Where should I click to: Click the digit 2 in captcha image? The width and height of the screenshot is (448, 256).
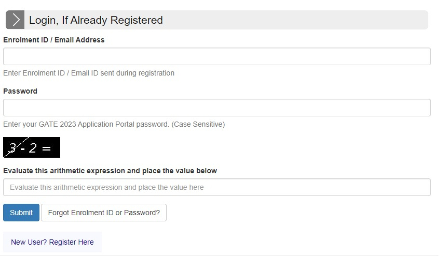[x=33, y=148]
